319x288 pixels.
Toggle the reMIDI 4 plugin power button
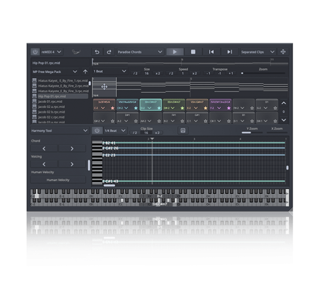click(x=35, y=52)
